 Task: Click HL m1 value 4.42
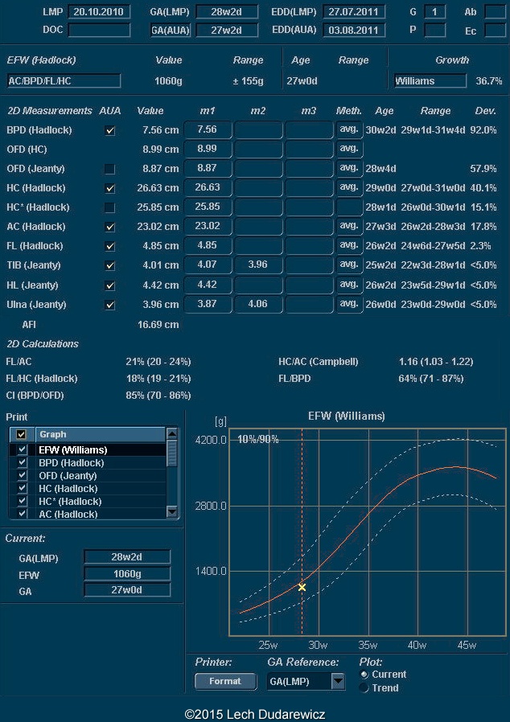[208, 285]
